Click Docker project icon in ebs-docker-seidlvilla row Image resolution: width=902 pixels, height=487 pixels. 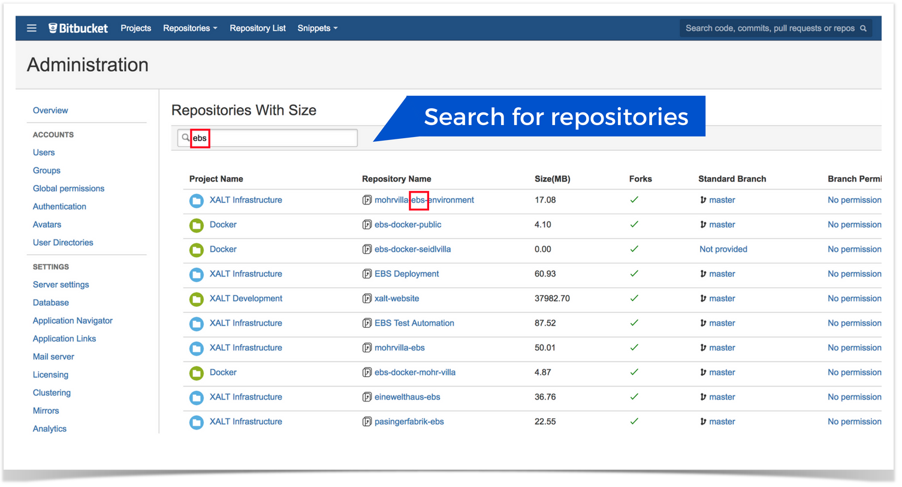click(197, 249)
